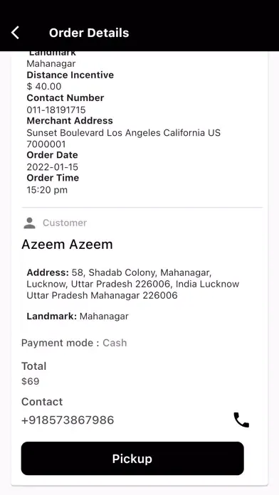
Task: Tap the Customer section label
Action: [x=65, y=223]
